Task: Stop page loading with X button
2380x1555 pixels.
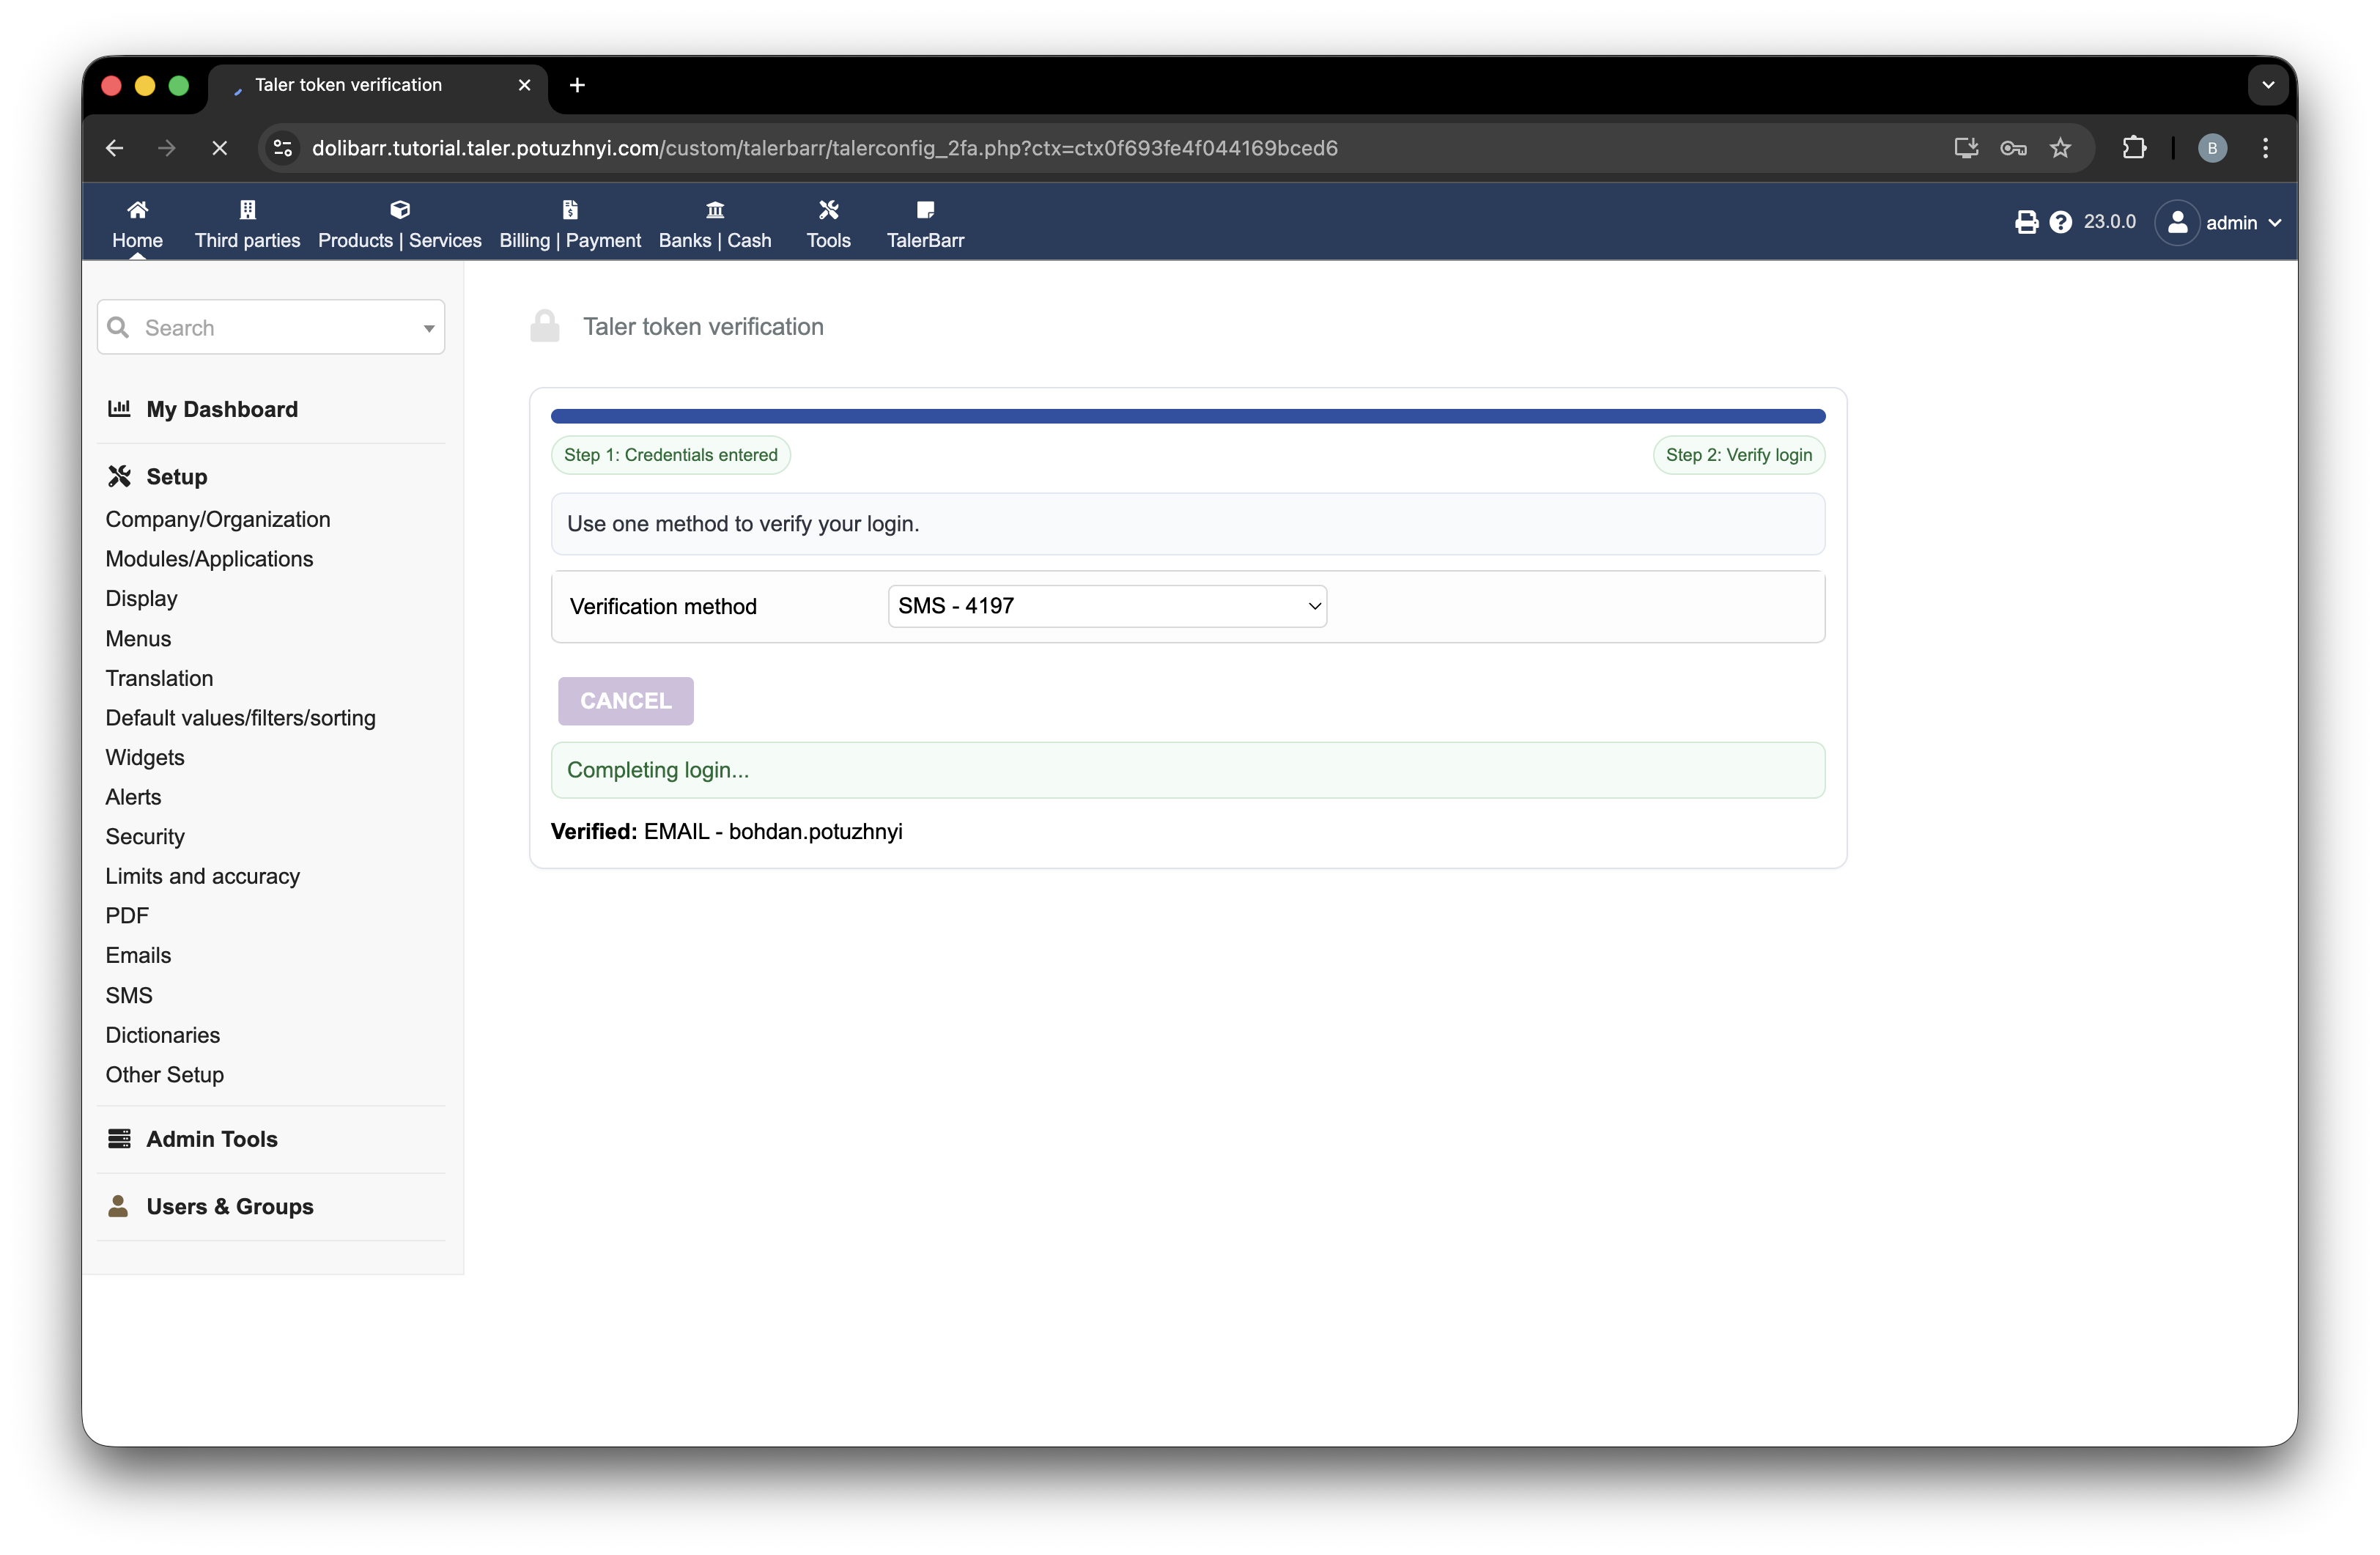Action: [220, 148]
